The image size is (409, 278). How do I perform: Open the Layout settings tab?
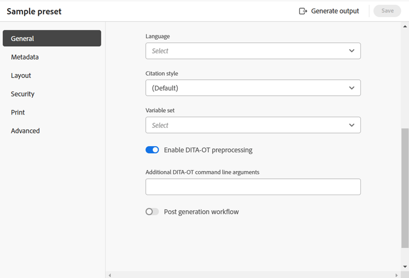(21, 75)
